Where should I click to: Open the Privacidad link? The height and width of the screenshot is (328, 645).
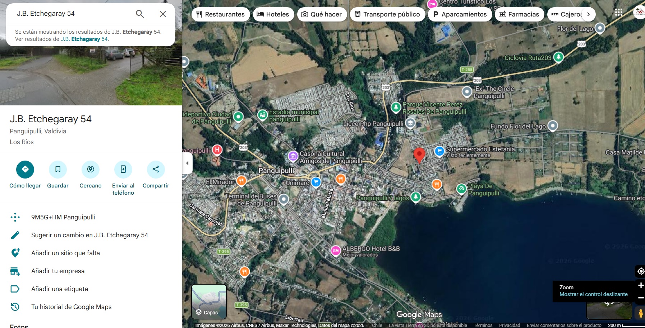510,325
